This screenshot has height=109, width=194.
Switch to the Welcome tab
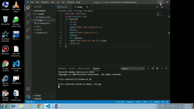pyautogui.click(x=64, y=7)
